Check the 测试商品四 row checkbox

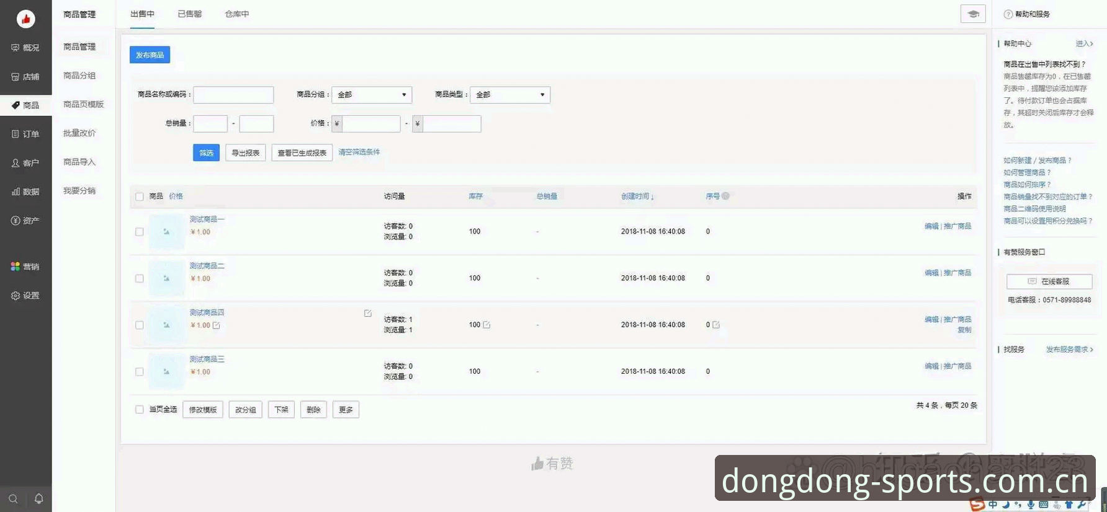pos(140,325)
